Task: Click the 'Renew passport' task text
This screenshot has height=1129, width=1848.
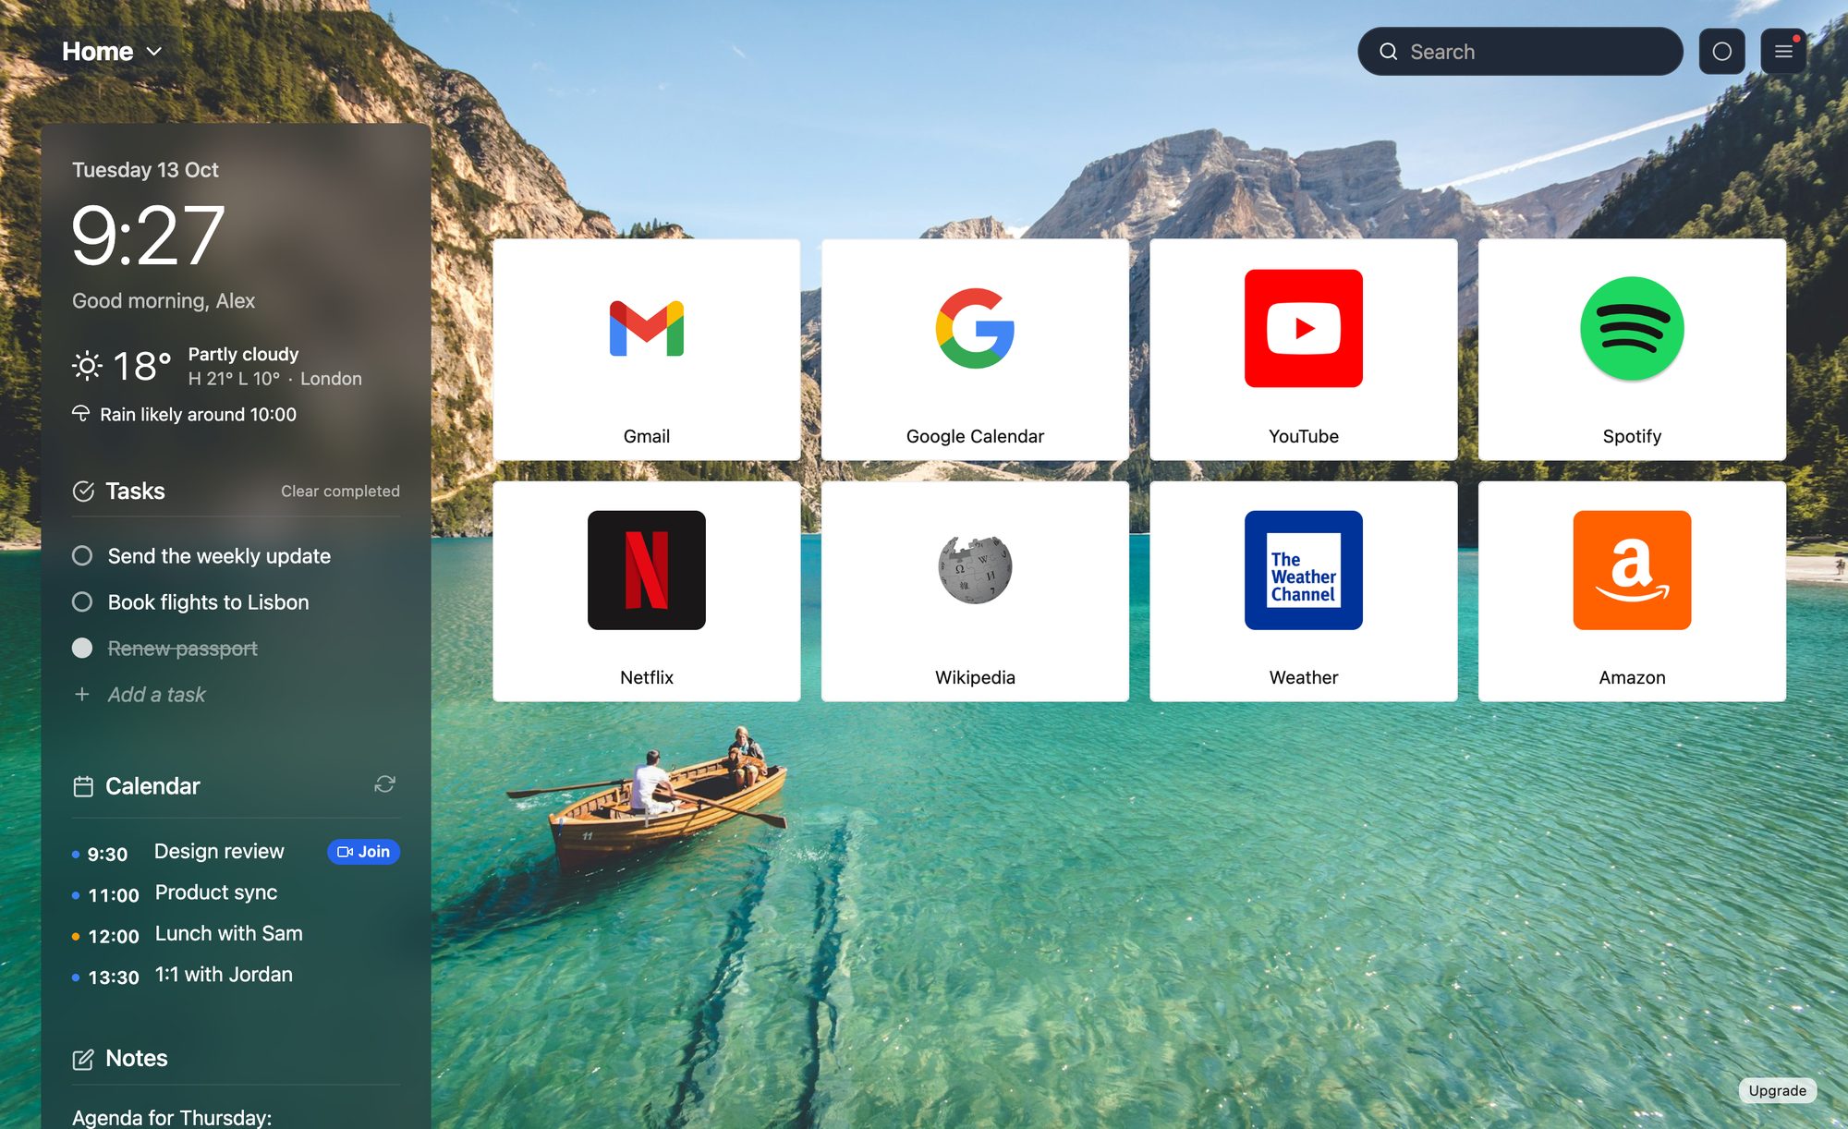Action: pyautogui.click(x=182, y=648)
